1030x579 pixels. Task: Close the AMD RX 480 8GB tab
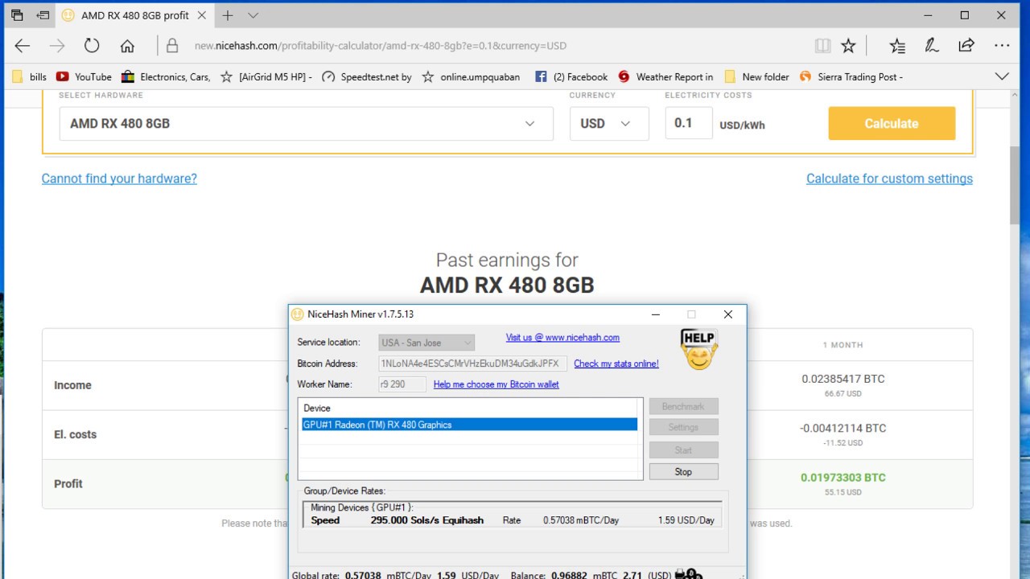[201, 15]
